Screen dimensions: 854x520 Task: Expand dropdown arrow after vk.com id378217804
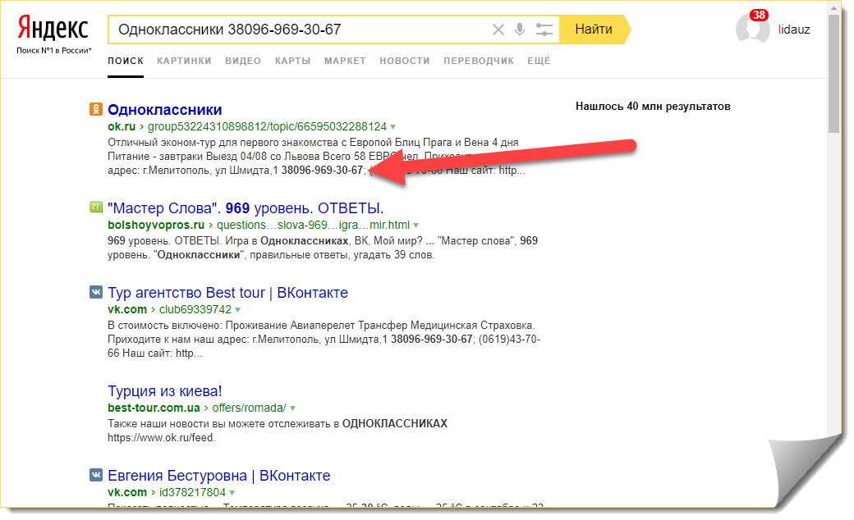coord(232,493)
